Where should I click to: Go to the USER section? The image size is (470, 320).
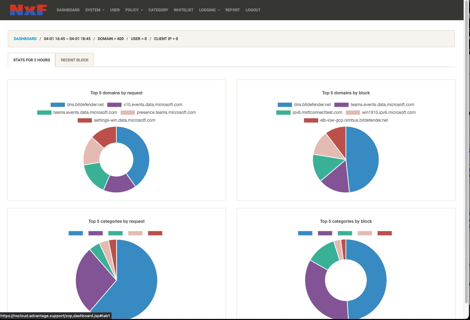point(115,10)
